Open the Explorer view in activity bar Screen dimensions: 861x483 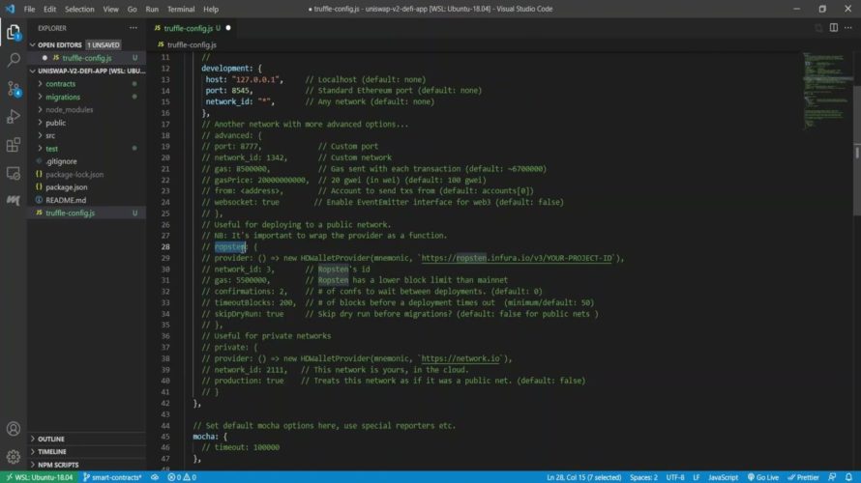click(x=14, y=32)
